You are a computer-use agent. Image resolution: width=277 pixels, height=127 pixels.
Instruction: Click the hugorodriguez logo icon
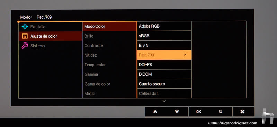(268, 116)
